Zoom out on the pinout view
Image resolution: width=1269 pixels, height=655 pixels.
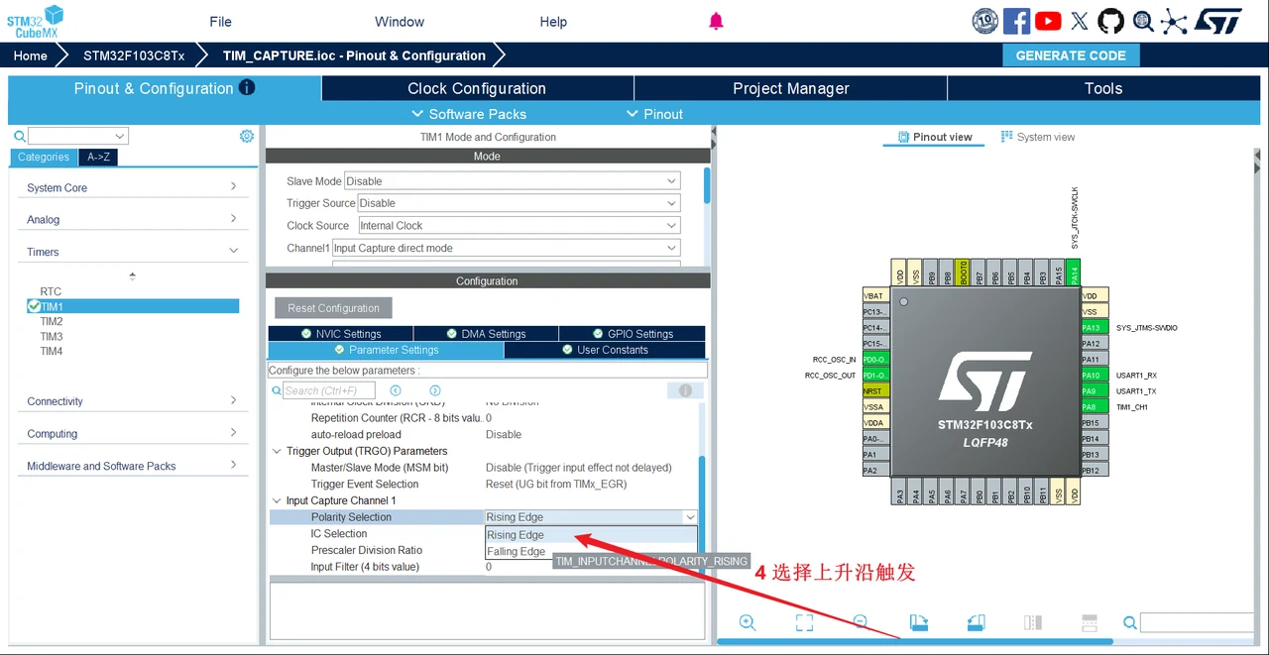[861, 622]
